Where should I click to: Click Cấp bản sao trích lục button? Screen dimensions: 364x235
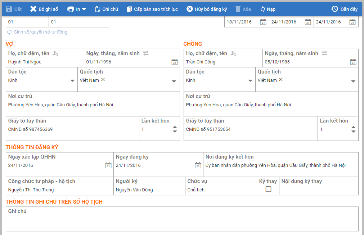(x=152, y=9)
